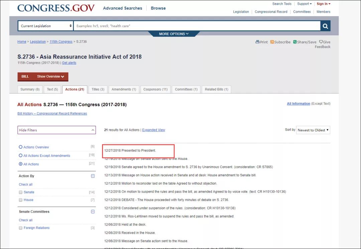Expand MORE OPTIONS under the search bar
The height and width of the screenshot is (249, 361).
[174, 34]
